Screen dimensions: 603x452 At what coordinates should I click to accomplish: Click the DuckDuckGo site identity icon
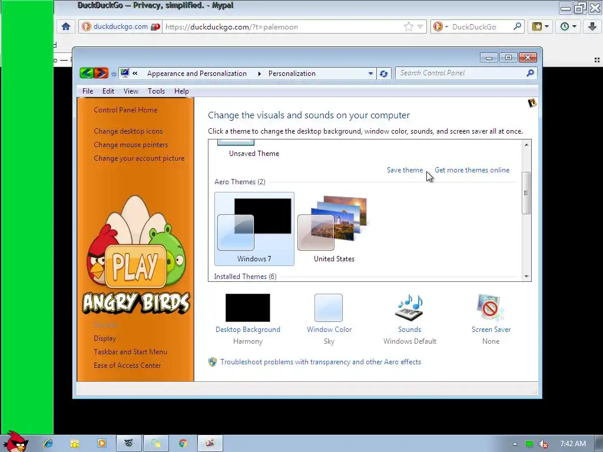click(87, 26)
